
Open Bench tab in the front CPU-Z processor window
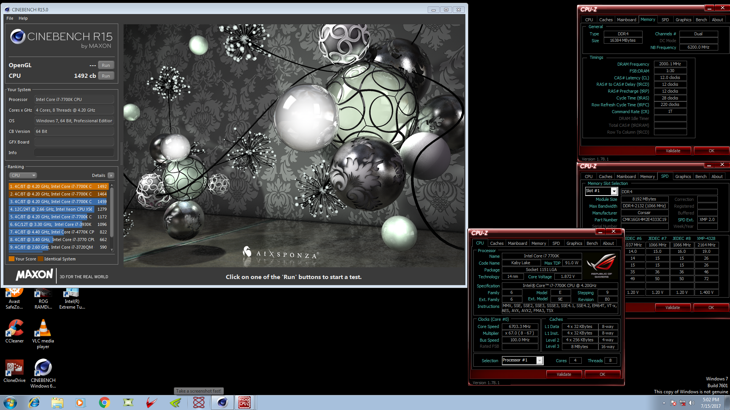coord(592,243)
